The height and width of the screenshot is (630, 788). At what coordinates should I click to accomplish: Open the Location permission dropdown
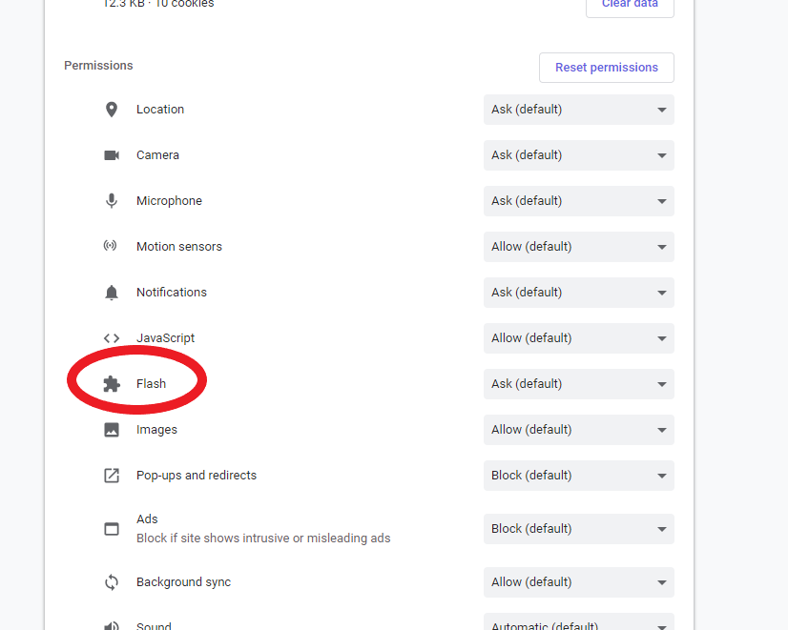(578, 110)
